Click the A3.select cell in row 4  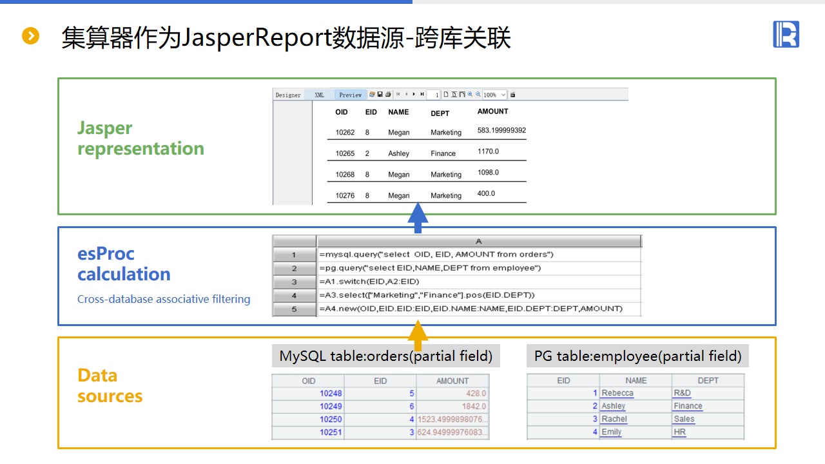479,295
